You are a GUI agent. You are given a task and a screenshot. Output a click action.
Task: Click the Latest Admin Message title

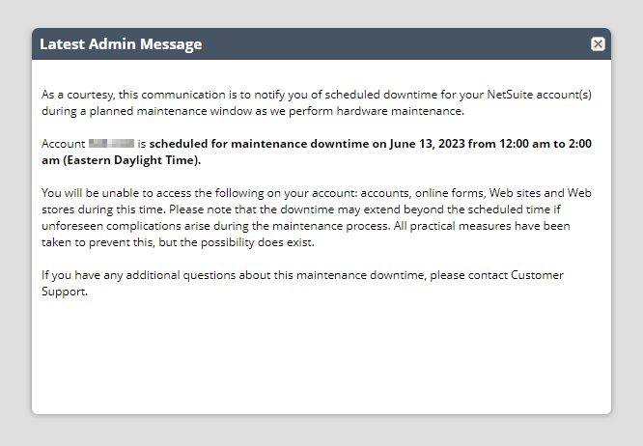[x=121, y=43]
